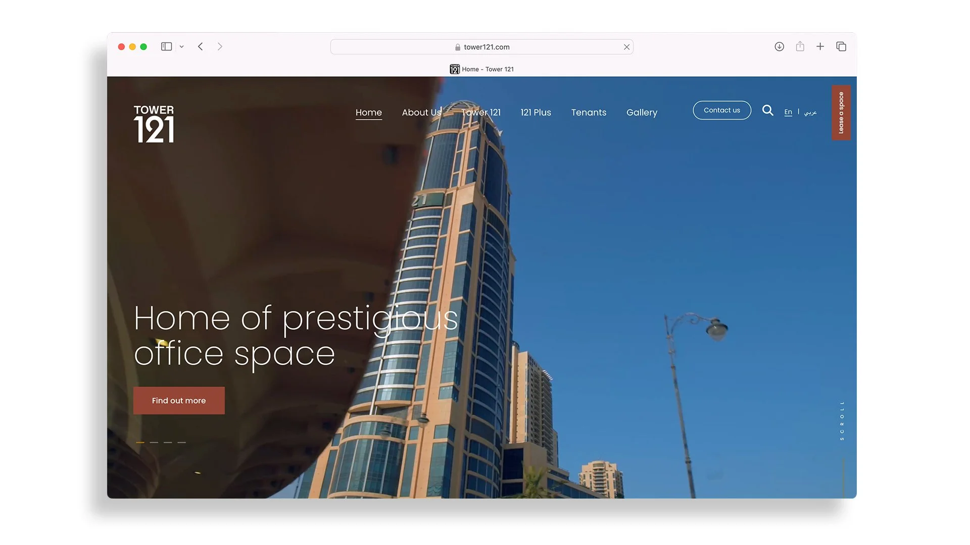Select the fourth carousel indicator
This screenshot has height=545, width=970.
(x=181, y=442)
